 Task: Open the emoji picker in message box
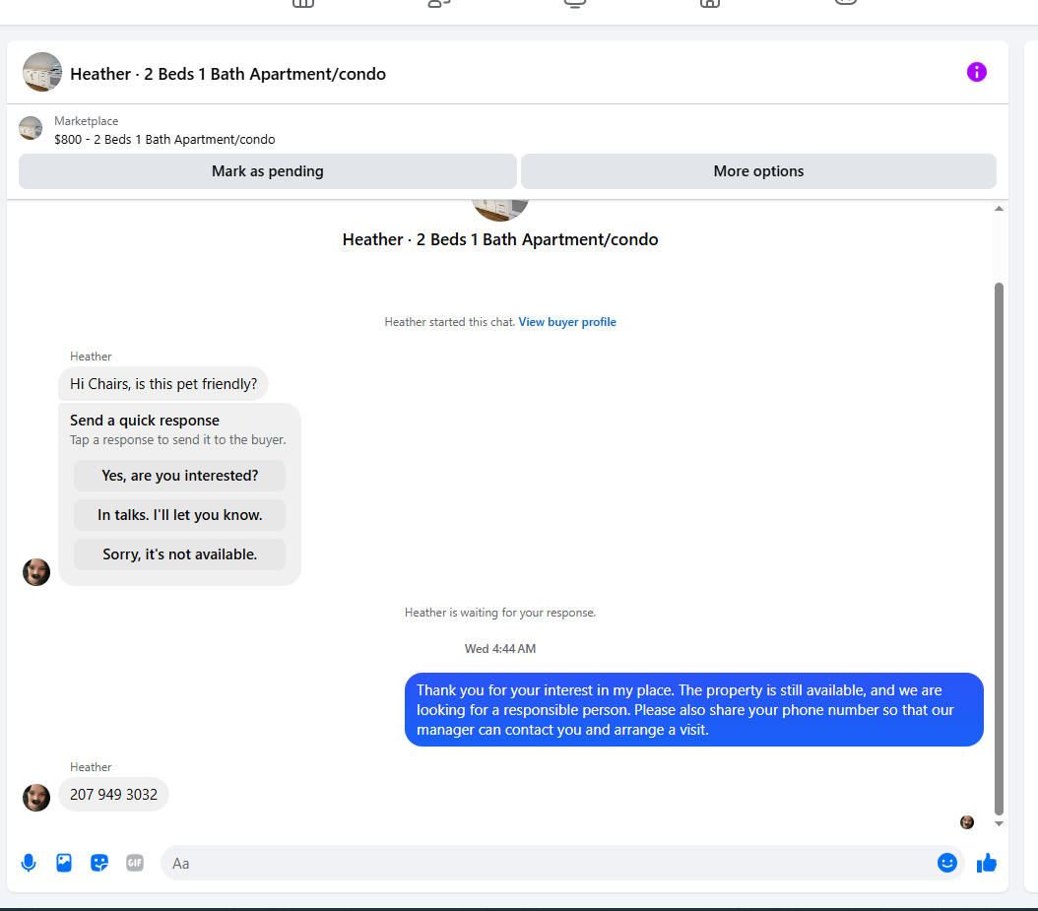pyautogui.click(x=946, y=863)
